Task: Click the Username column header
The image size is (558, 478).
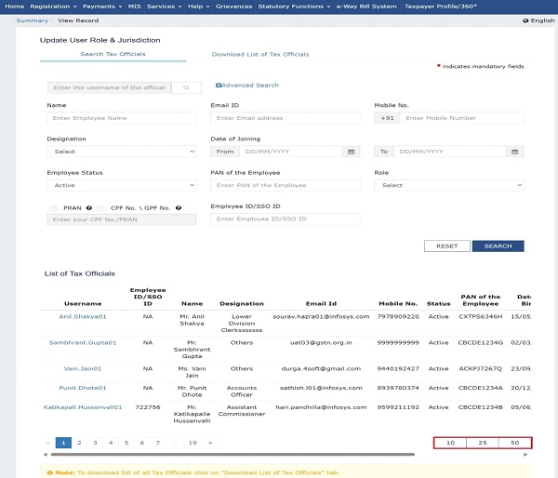Action: [x=83, y=303]
